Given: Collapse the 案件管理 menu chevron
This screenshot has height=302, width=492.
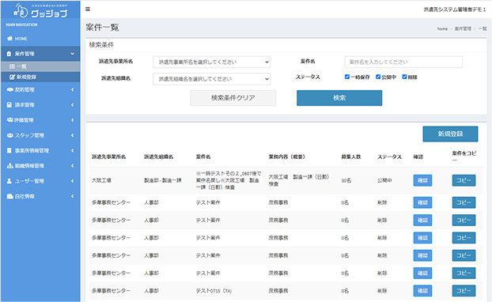Looking at the screenshot, I should [73, 54].
